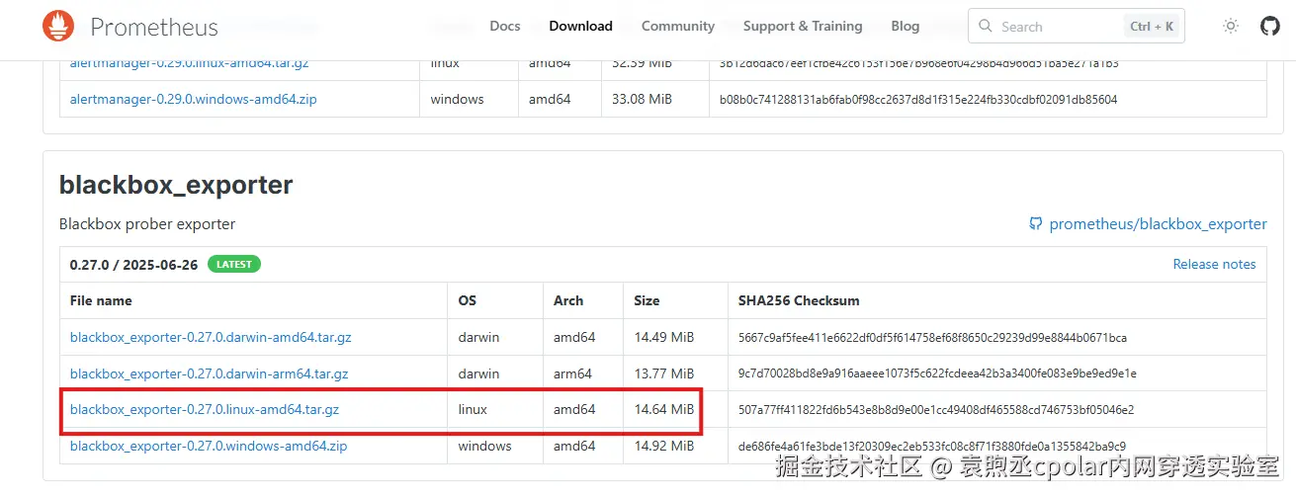Click the 'Blackbox prober exporter' description text
The width and height of the screenshot is (1296, 497).
147,224
